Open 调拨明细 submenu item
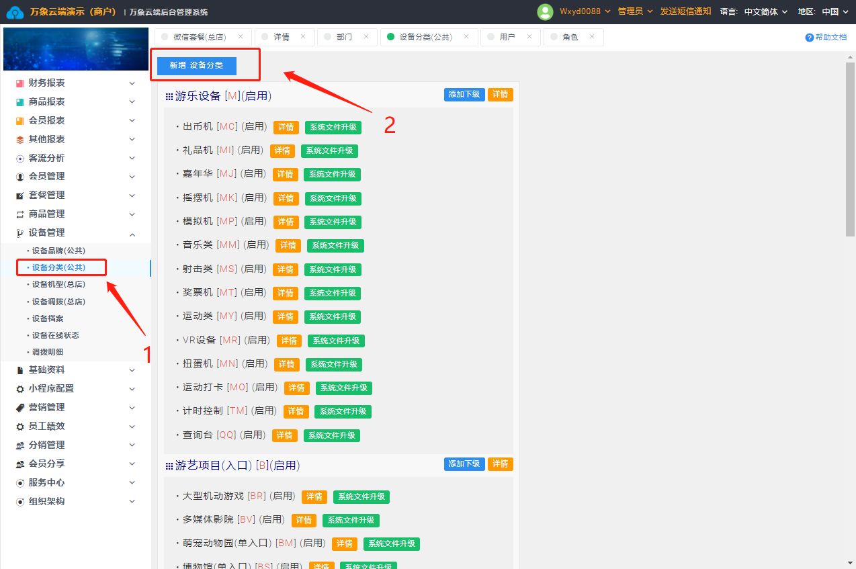The image size is (856, 569). coord(48,352)
